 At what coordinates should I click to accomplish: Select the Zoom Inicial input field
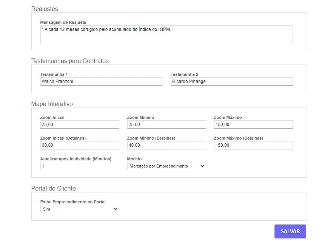[80, 125]
